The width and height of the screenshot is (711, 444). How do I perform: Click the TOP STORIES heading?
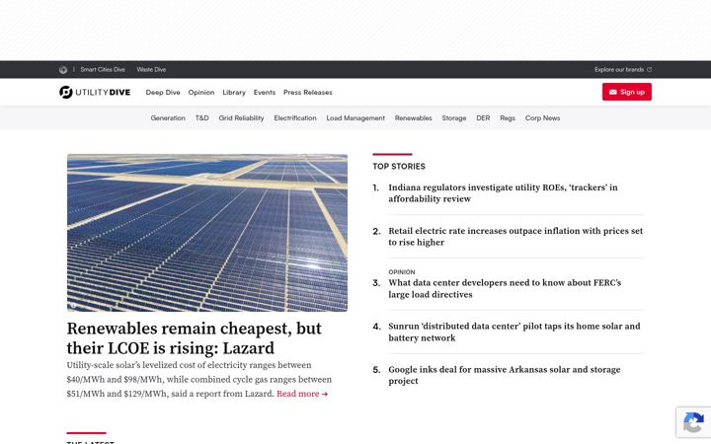tap(399, 167)
